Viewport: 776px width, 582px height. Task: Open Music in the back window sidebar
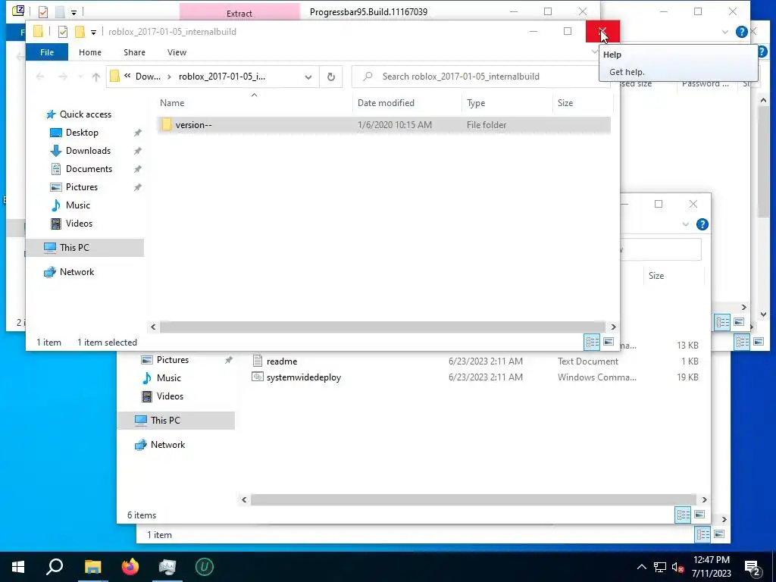169,378
